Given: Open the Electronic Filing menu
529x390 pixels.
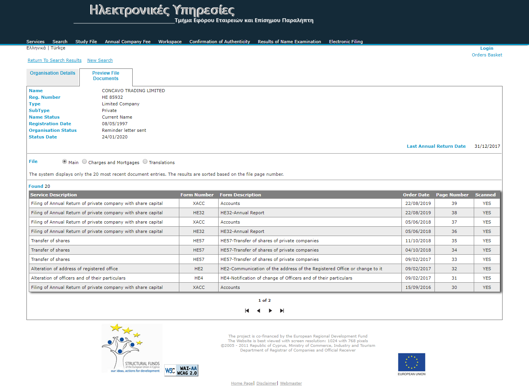Looking at the screenshot, I should tap(346, 42).
